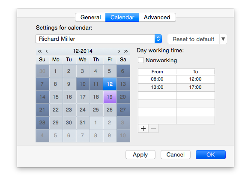Jump to next year with double-right arrow

[126, 51]
